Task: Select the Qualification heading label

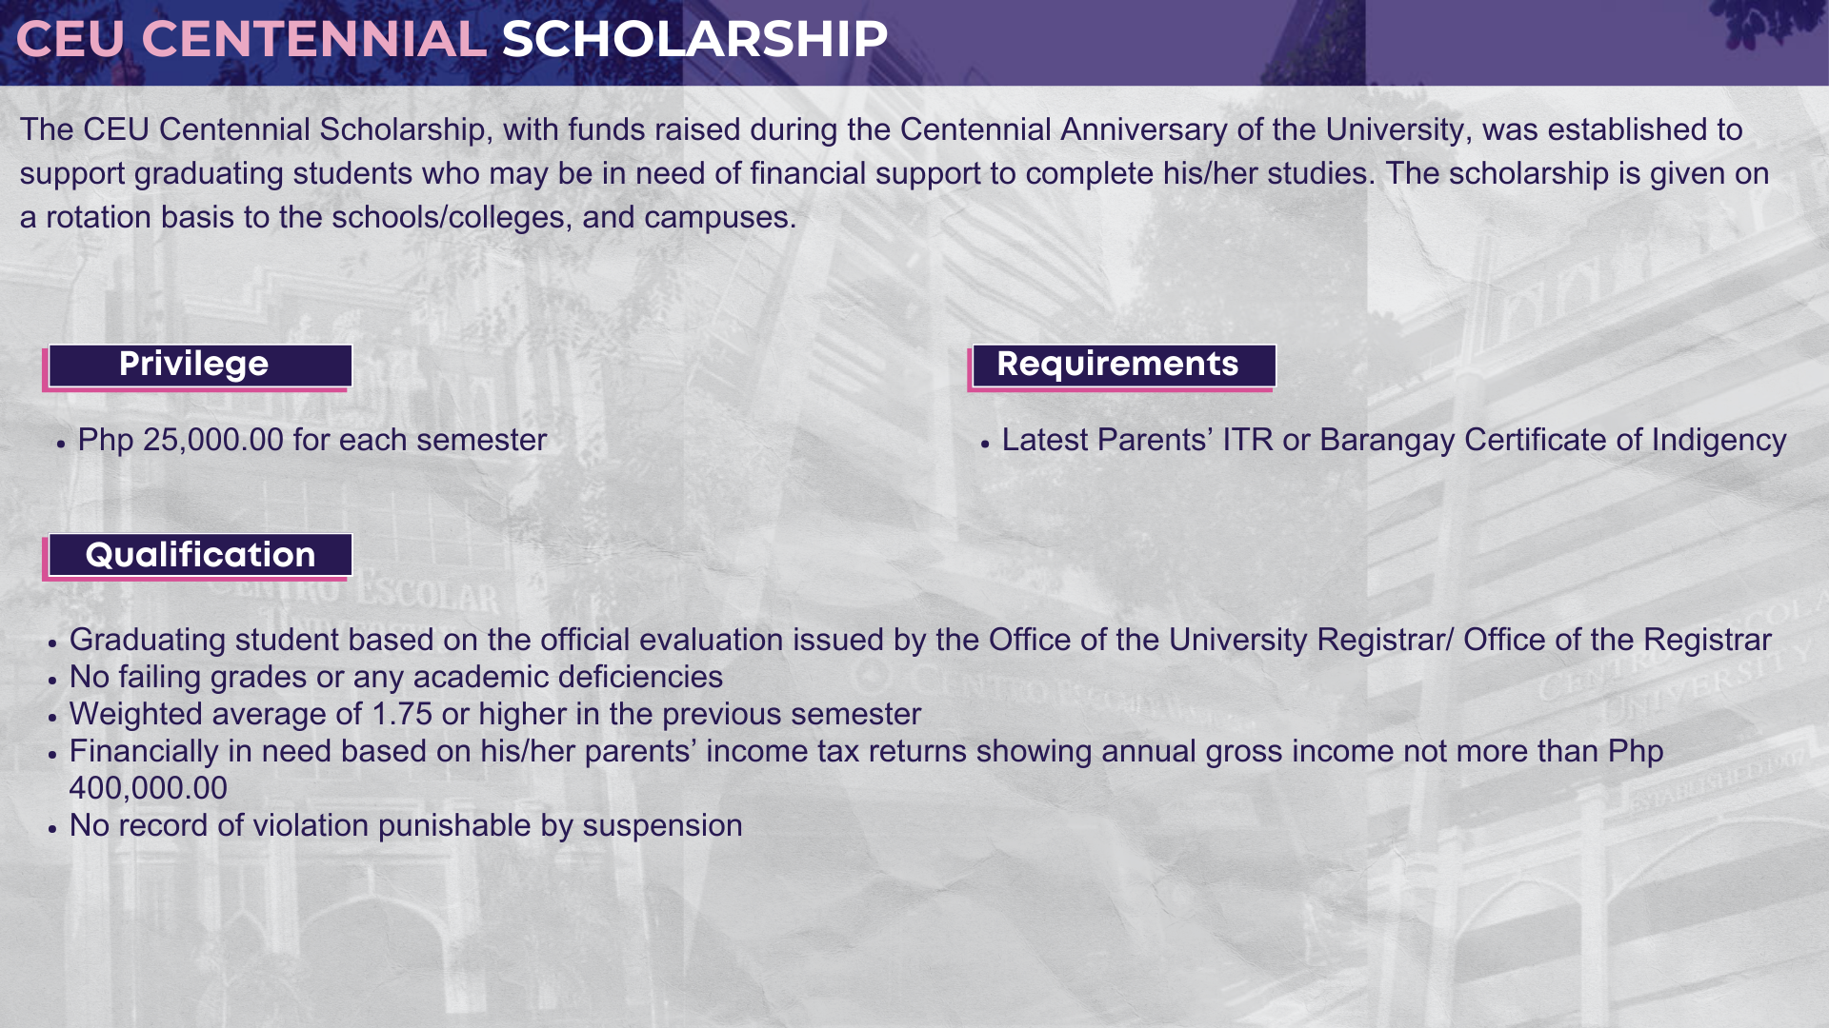Action: click(x=200, y=555)
